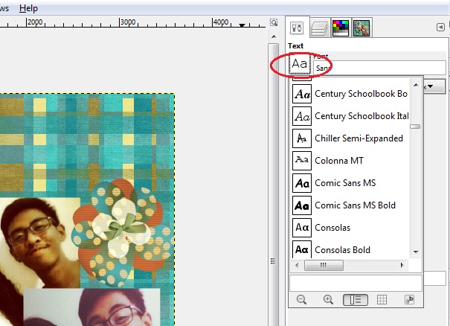Click font list scroll down arrow
This screenshot has height=326, width=450.
(x=416, y=252)
